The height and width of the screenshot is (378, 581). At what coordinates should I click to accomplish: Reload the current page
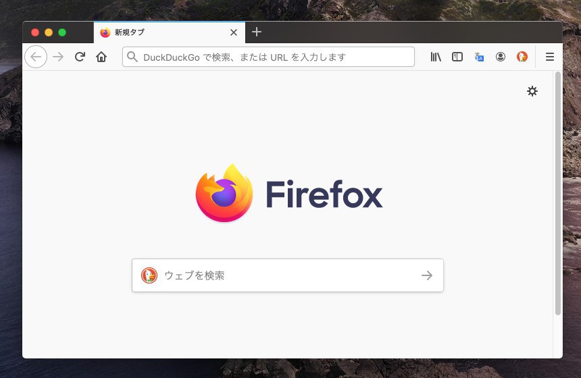click(x=80, y=57)
